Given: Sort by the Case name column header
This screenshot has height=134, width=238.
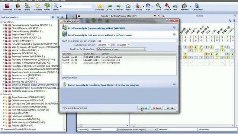Looking at the screenshot, I should 73,54.
